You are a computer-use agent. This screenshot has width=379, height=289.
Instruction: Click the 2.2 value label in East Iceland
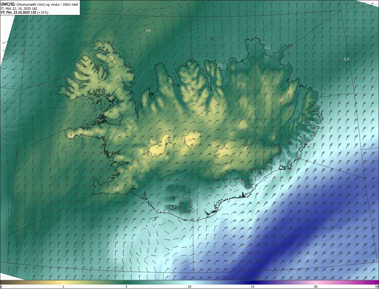tap(290, 92)
